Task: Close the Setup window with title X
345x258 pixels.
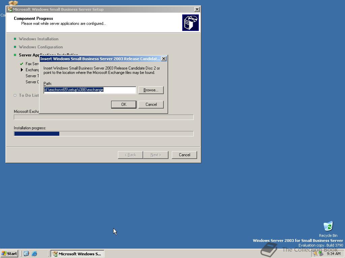Action: [197, 9]
